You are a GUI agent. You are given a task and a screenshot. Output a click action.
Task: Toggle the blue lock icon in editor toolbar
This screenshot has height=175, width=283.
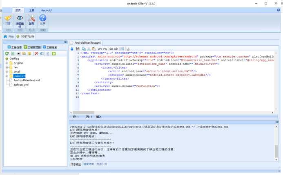pos(72,49)
